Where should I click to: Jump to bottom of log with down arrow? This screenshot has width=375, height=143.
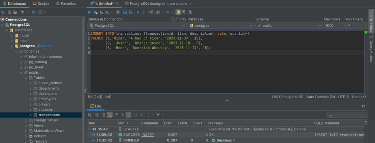[123, 115]
